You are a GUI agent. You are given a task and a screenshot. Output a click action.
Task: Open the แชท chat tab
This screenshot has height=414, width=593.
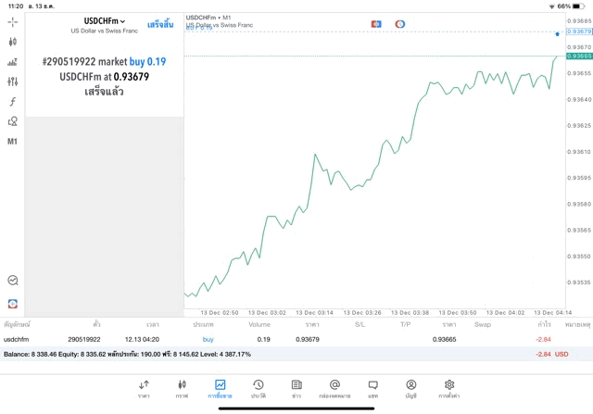pos(372,389)
